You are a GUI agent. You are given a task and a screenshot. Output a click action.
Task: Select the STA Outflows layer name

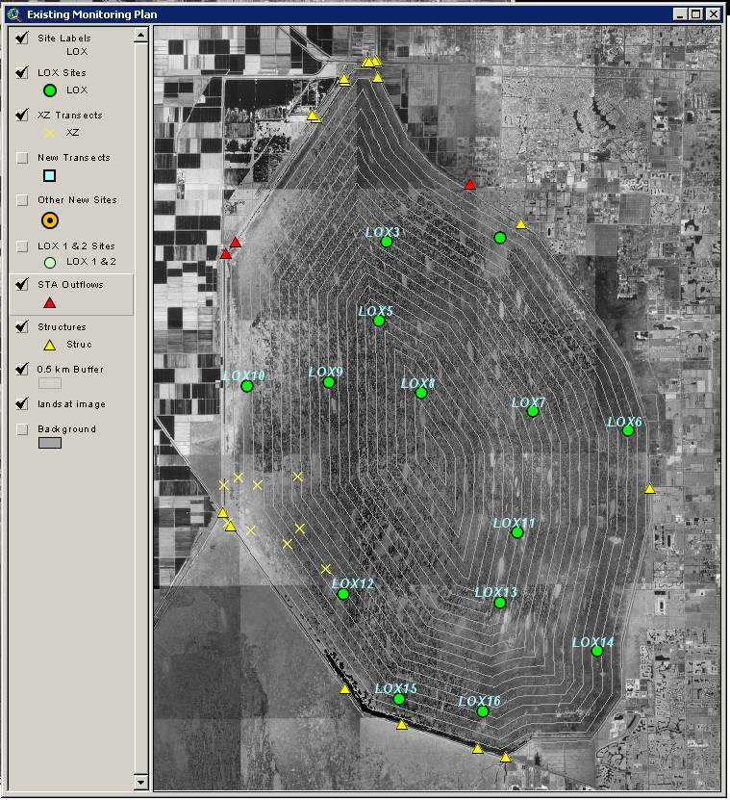pyautogui.click(x=70, y=285)
